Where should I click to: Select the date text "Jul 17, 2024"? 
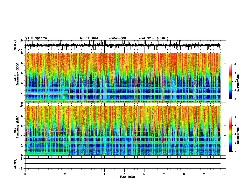tap(89, 38)
